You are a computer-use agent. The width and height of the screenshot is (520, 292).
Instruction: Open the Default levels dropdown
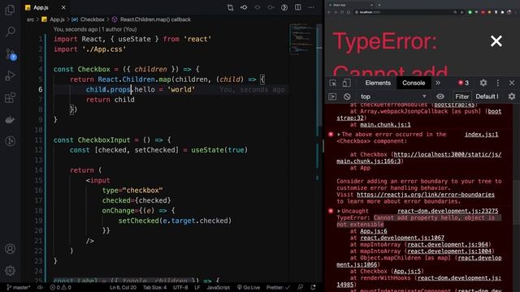(x=487, y=97)
